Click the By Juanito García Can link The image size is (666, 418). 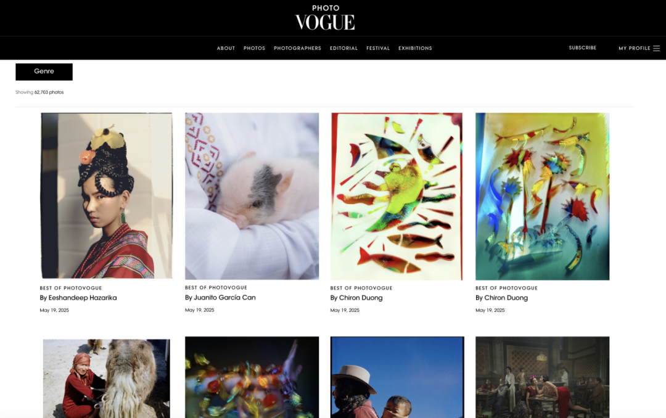point(220,297)
